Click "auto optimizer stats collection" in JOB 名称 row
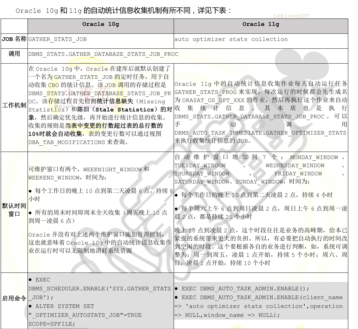The width and height of the screenshot is (358, 329). tap(231, 39)
